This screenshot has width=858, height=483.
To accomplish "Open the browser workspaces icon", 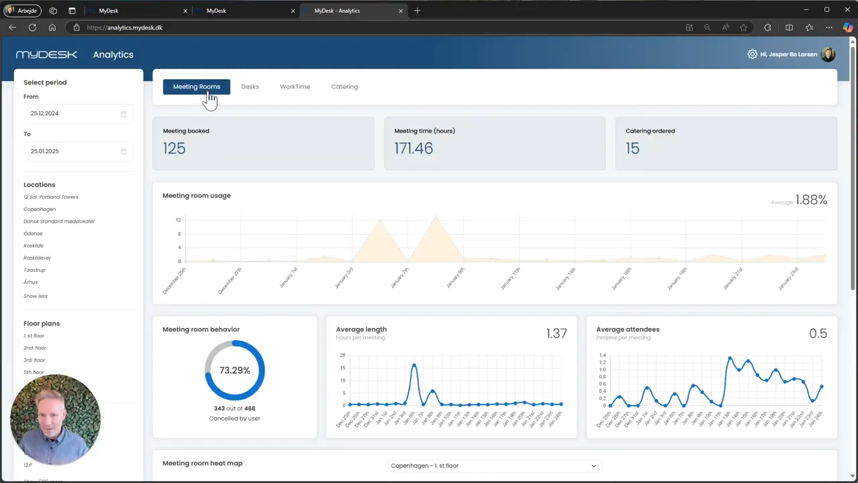I will coord(53,11).
